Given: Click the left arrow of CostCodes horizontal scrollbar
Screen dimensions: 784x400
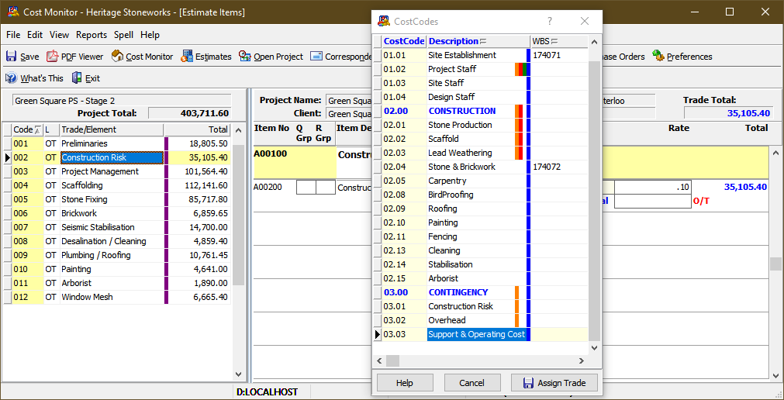Looking at the screenshot, I should tap(379, 360).
